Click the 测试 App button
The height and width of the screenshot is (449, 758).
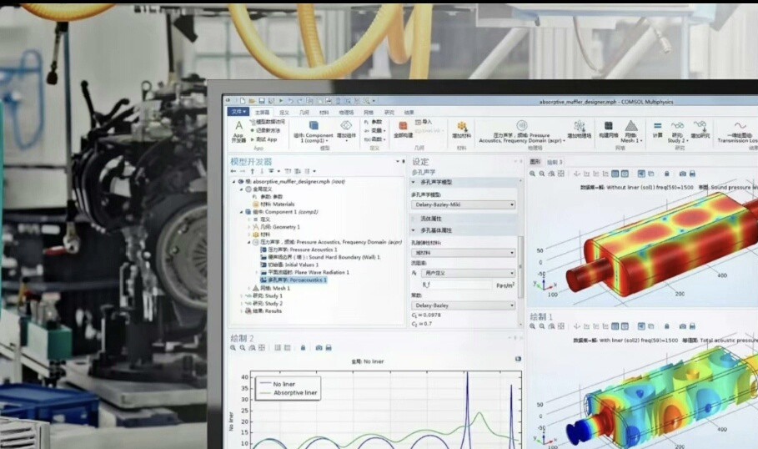(264, 139)
